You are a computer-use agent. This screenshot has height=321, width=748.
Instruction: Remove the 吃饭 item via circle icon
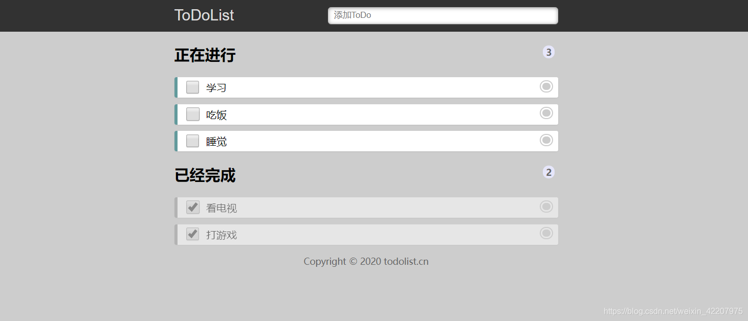tap(546, 113)
